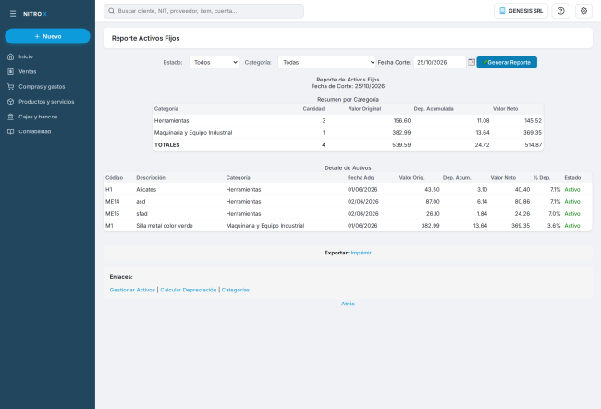Screen dimensions: 601x409
Task: Click the Imprimir export link
Action: coord(361,253)
